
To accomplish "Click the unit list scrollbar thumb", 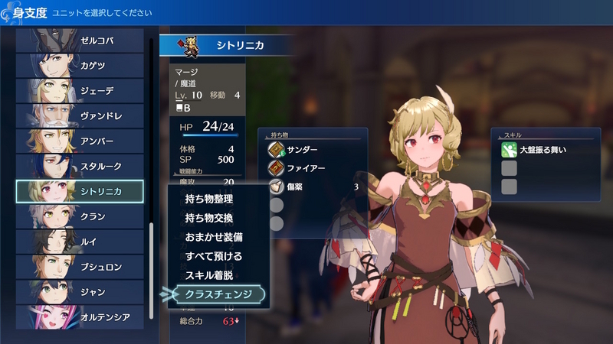I will tap(151, 271).
